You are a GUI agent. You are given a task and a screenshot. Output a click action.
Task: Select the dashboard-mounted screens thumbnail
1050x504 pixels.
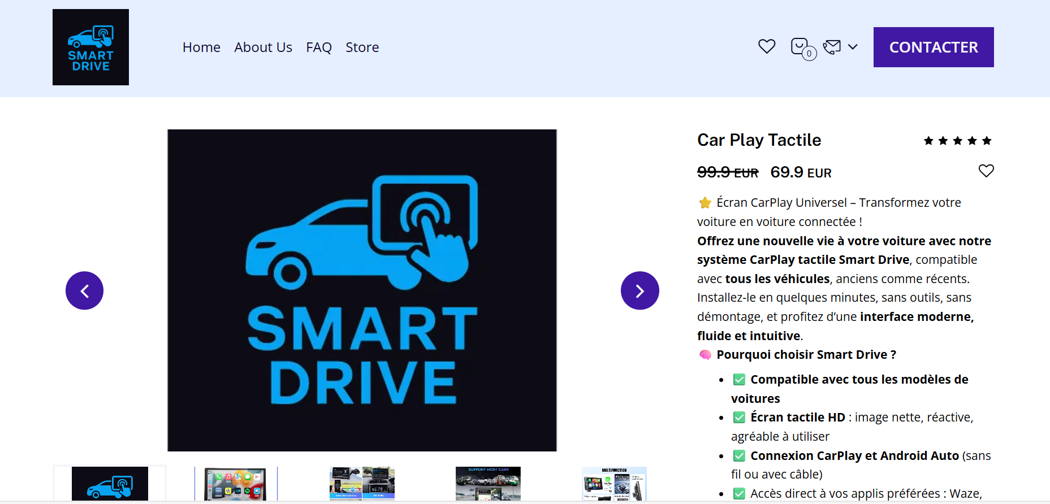click(362, 484)
